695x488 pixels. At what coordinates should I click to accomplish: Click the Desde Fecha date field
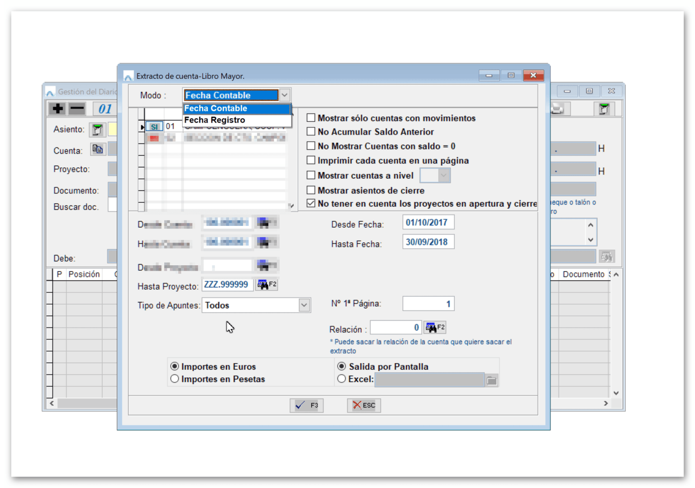point(428,223)
